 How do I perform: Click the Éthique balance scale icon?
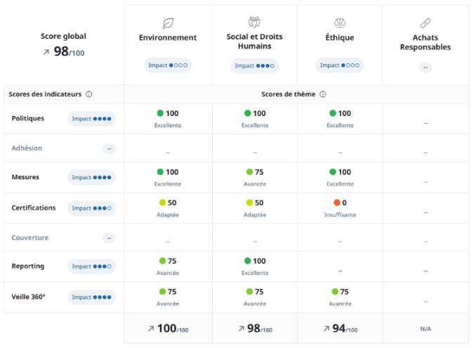[340, 23]
